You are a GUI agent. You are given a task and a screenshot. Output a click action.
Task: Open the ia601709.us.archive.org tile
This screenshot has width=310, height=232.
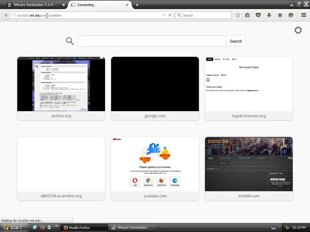(61, 169)
